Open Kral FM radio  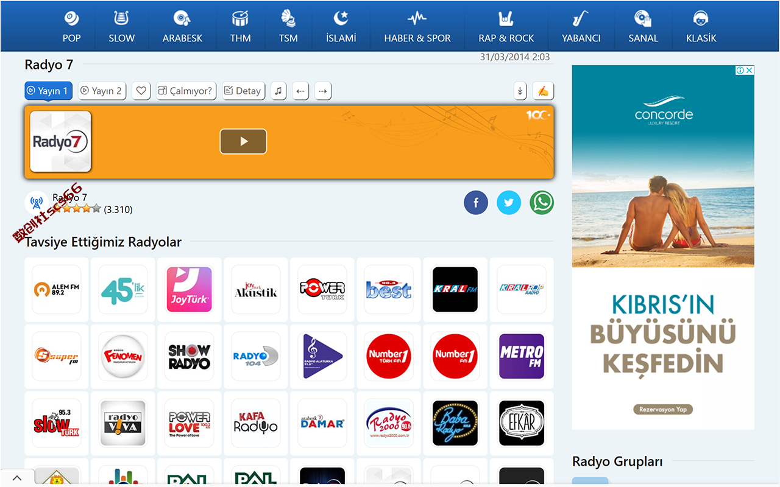[x=455, y=289]
